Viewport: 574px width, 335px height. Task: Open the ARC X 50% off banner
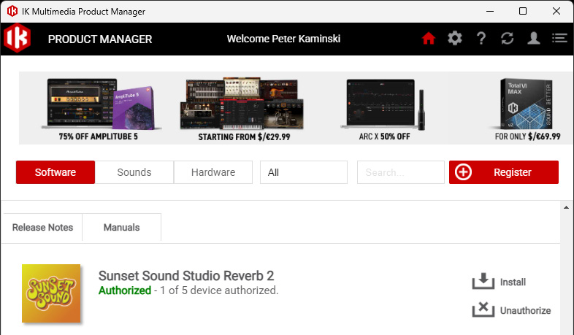384,109
